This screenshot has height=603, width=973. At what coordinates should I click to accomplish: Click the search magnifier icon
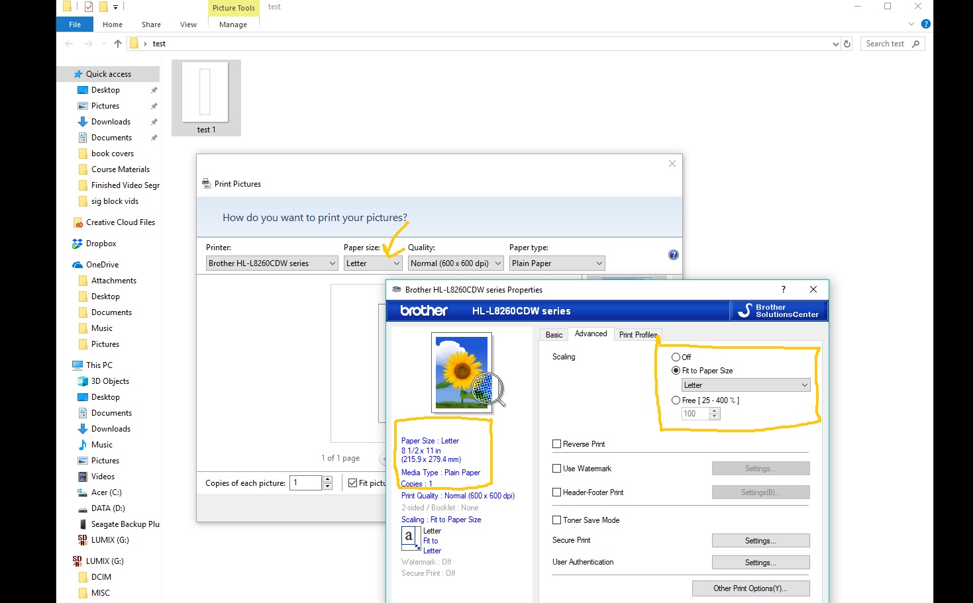click(x=915, y=44)
